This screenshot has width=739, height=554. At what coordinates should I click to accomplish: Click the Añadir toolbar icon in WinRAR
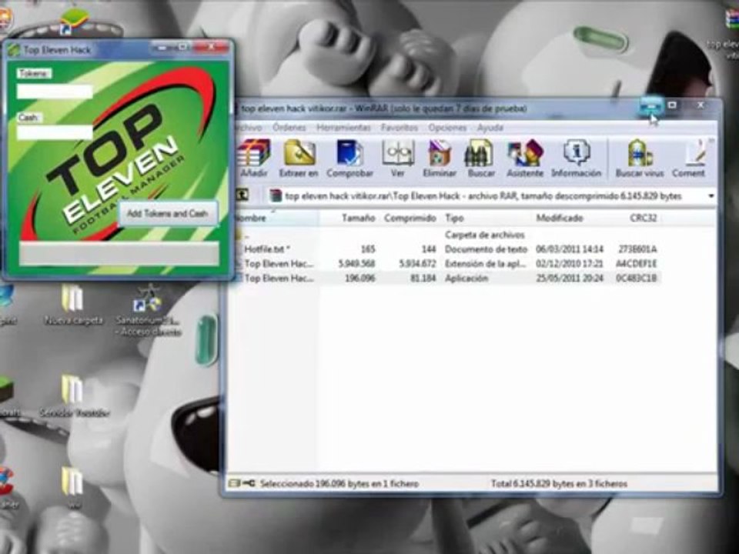(x=254, y=159)
